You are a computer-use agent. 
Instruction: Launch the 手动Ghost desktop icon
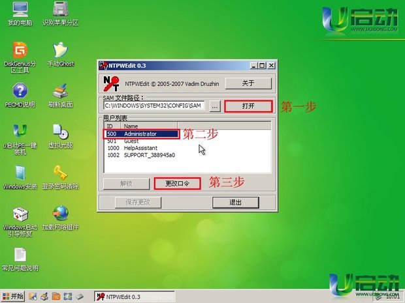click(x=61, y=55)
